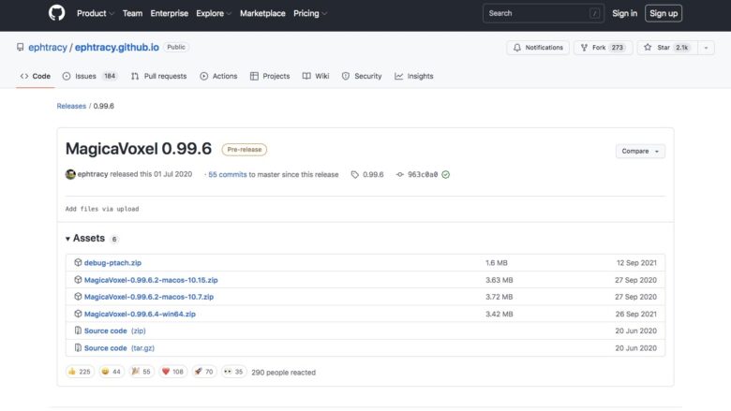Click the star count 2.1k

point(682,48)
